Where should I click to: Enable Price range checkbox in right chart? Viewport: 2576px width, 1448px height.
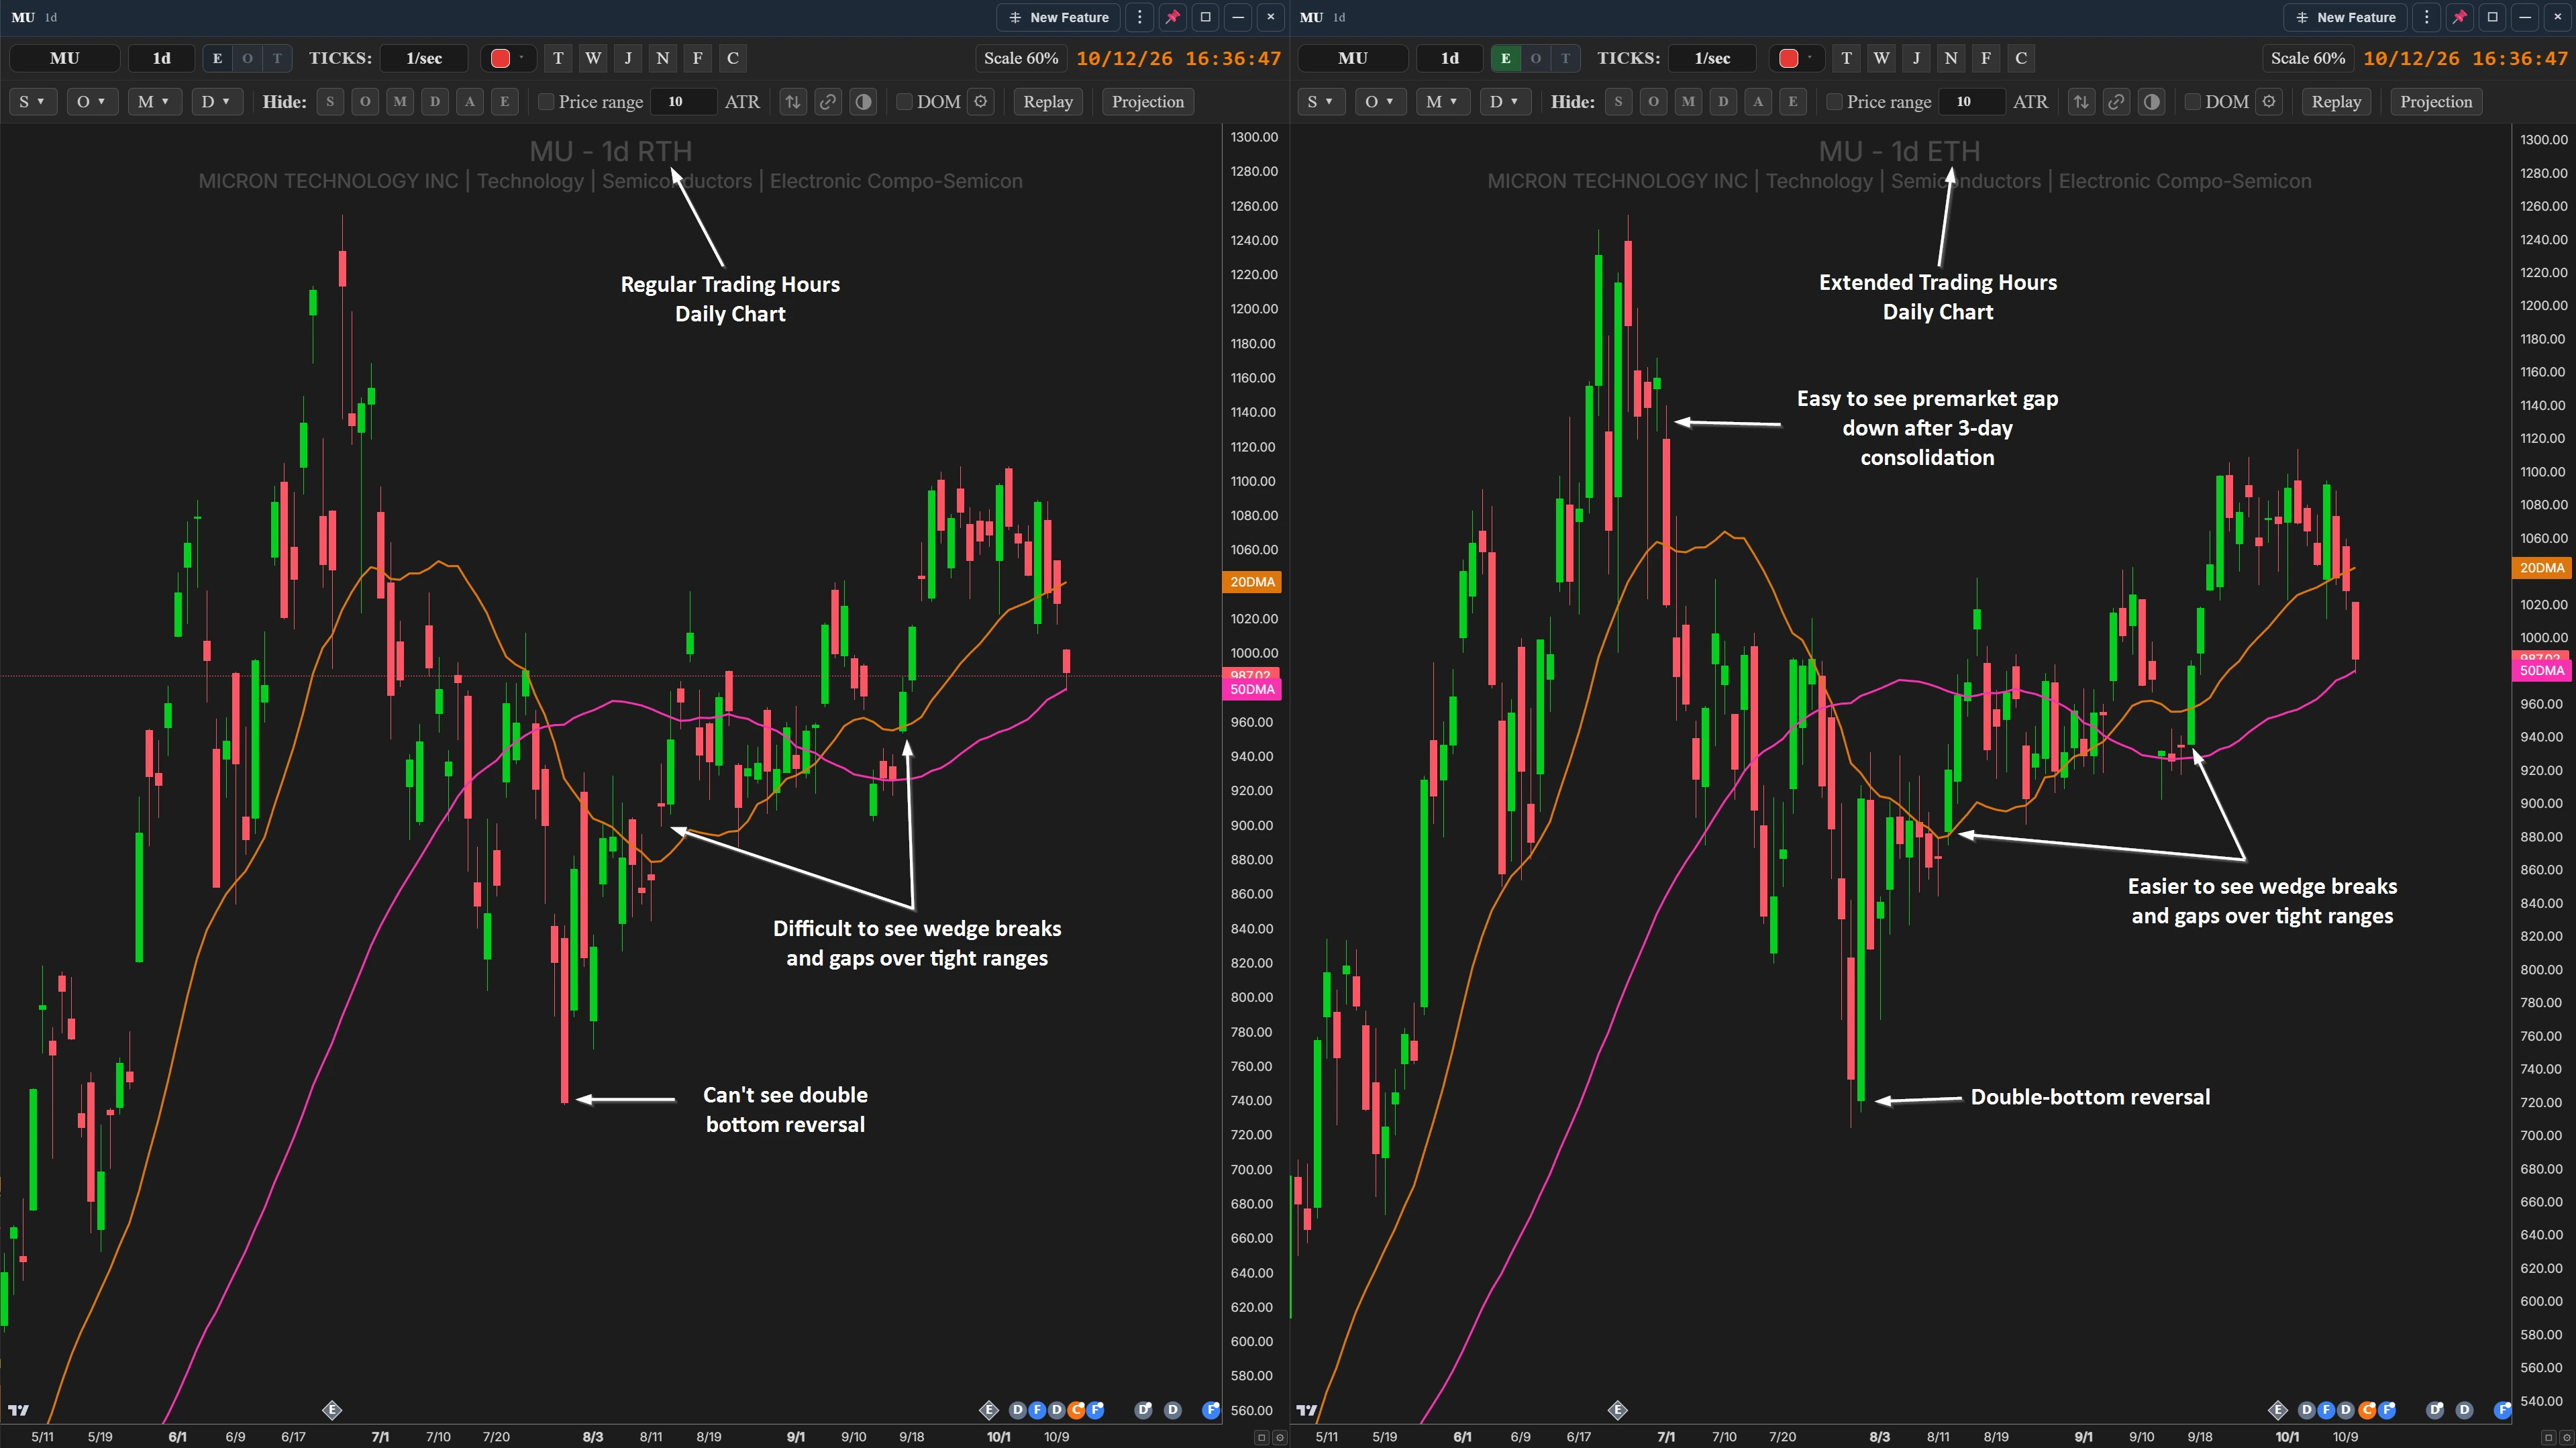click(x=1834, y=102)
